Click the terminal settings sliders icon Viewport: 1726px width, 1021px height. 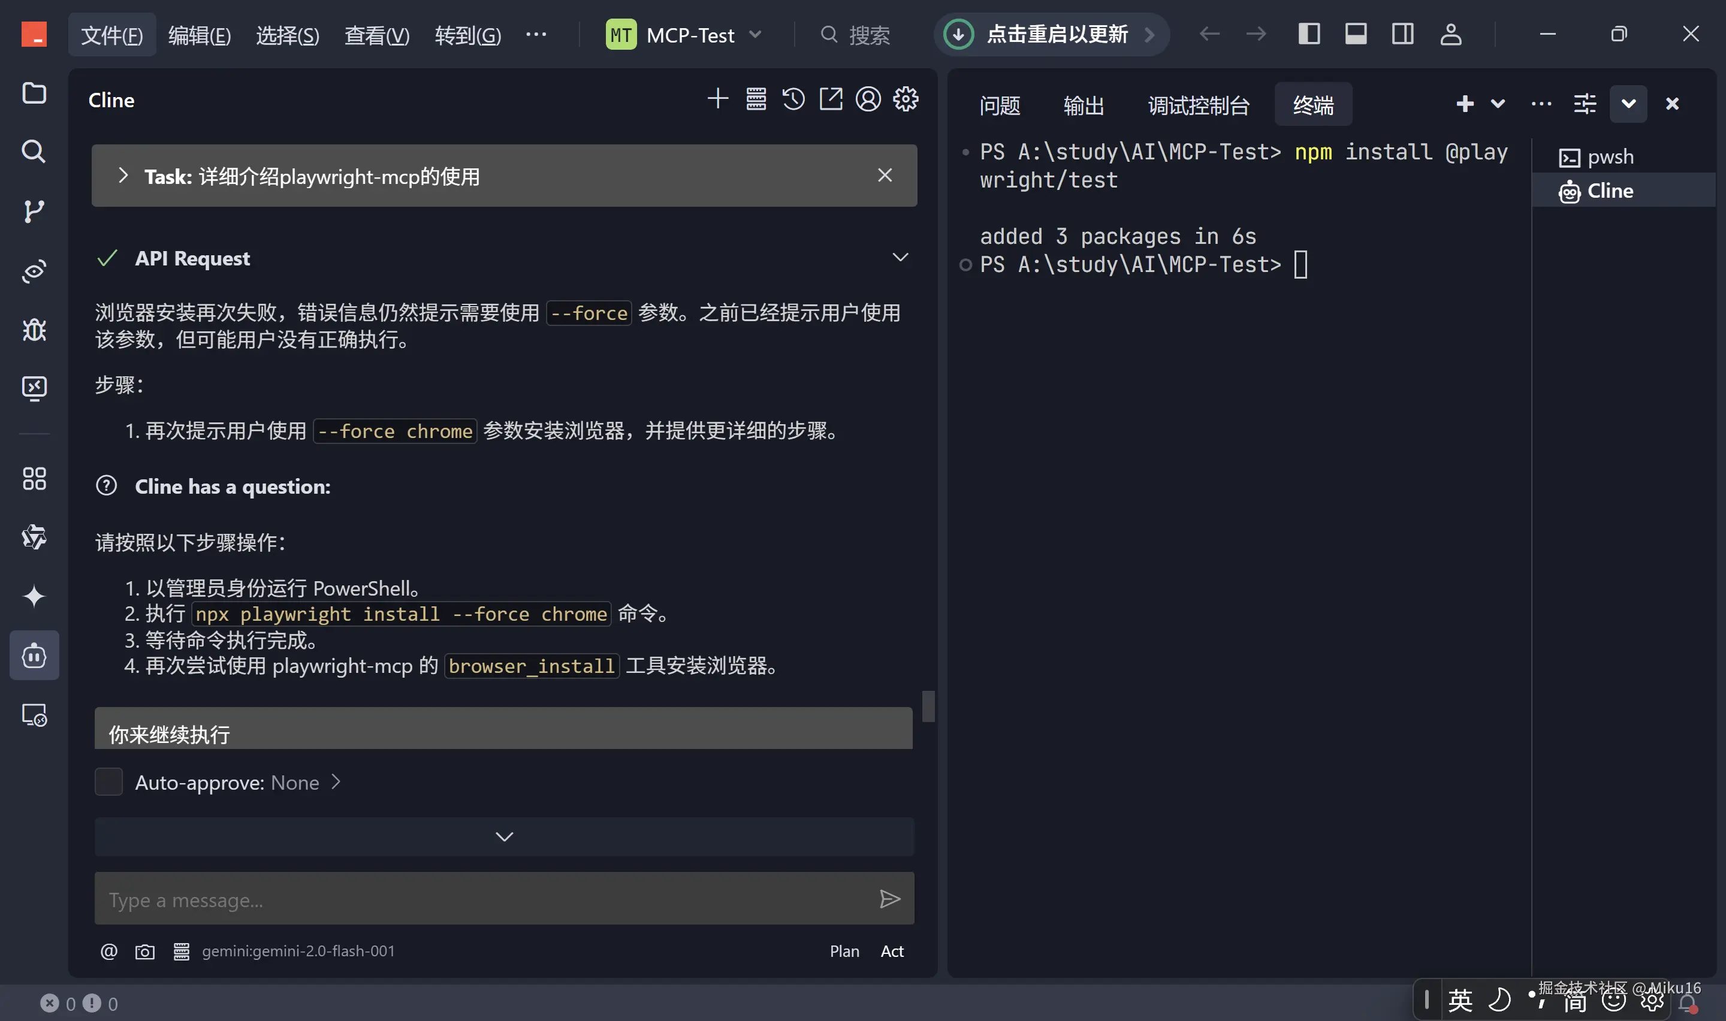coord(1585,104)
